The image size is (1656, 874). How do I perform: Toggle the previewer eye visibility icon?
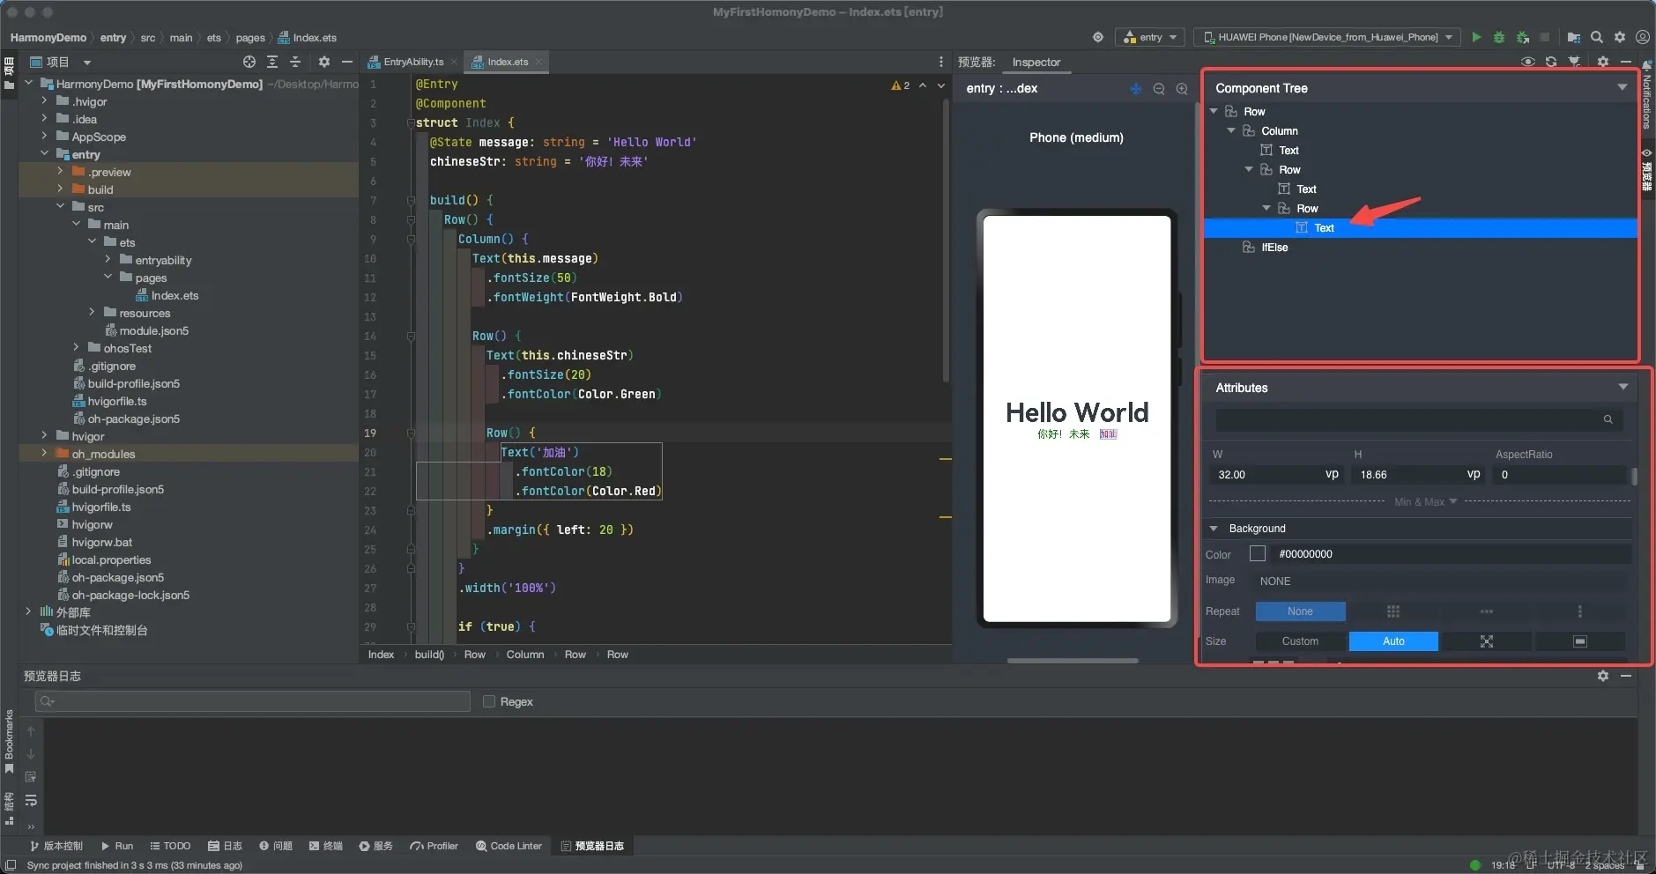[1528, 62]
